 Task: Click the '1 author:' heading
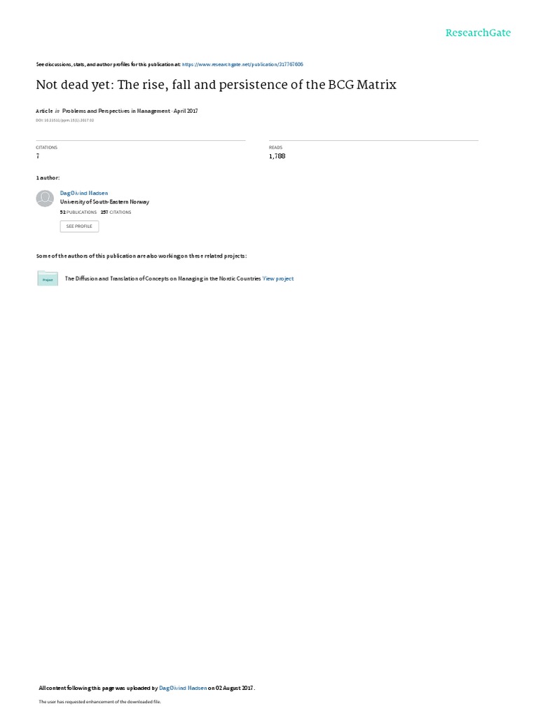(x=48, y=177)
